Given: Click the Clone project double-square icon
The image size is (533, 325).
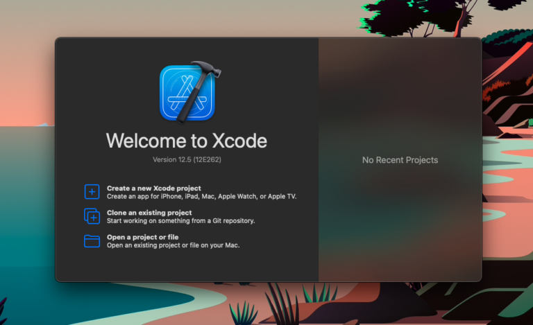Looking at the screenshot, I should tap(92, 216).
